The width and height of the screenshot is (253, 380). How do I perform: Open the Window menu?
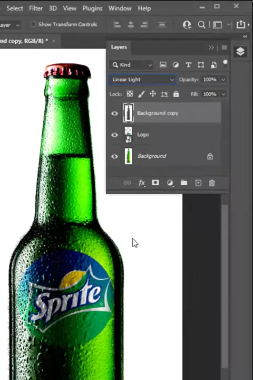coord(120,8)
